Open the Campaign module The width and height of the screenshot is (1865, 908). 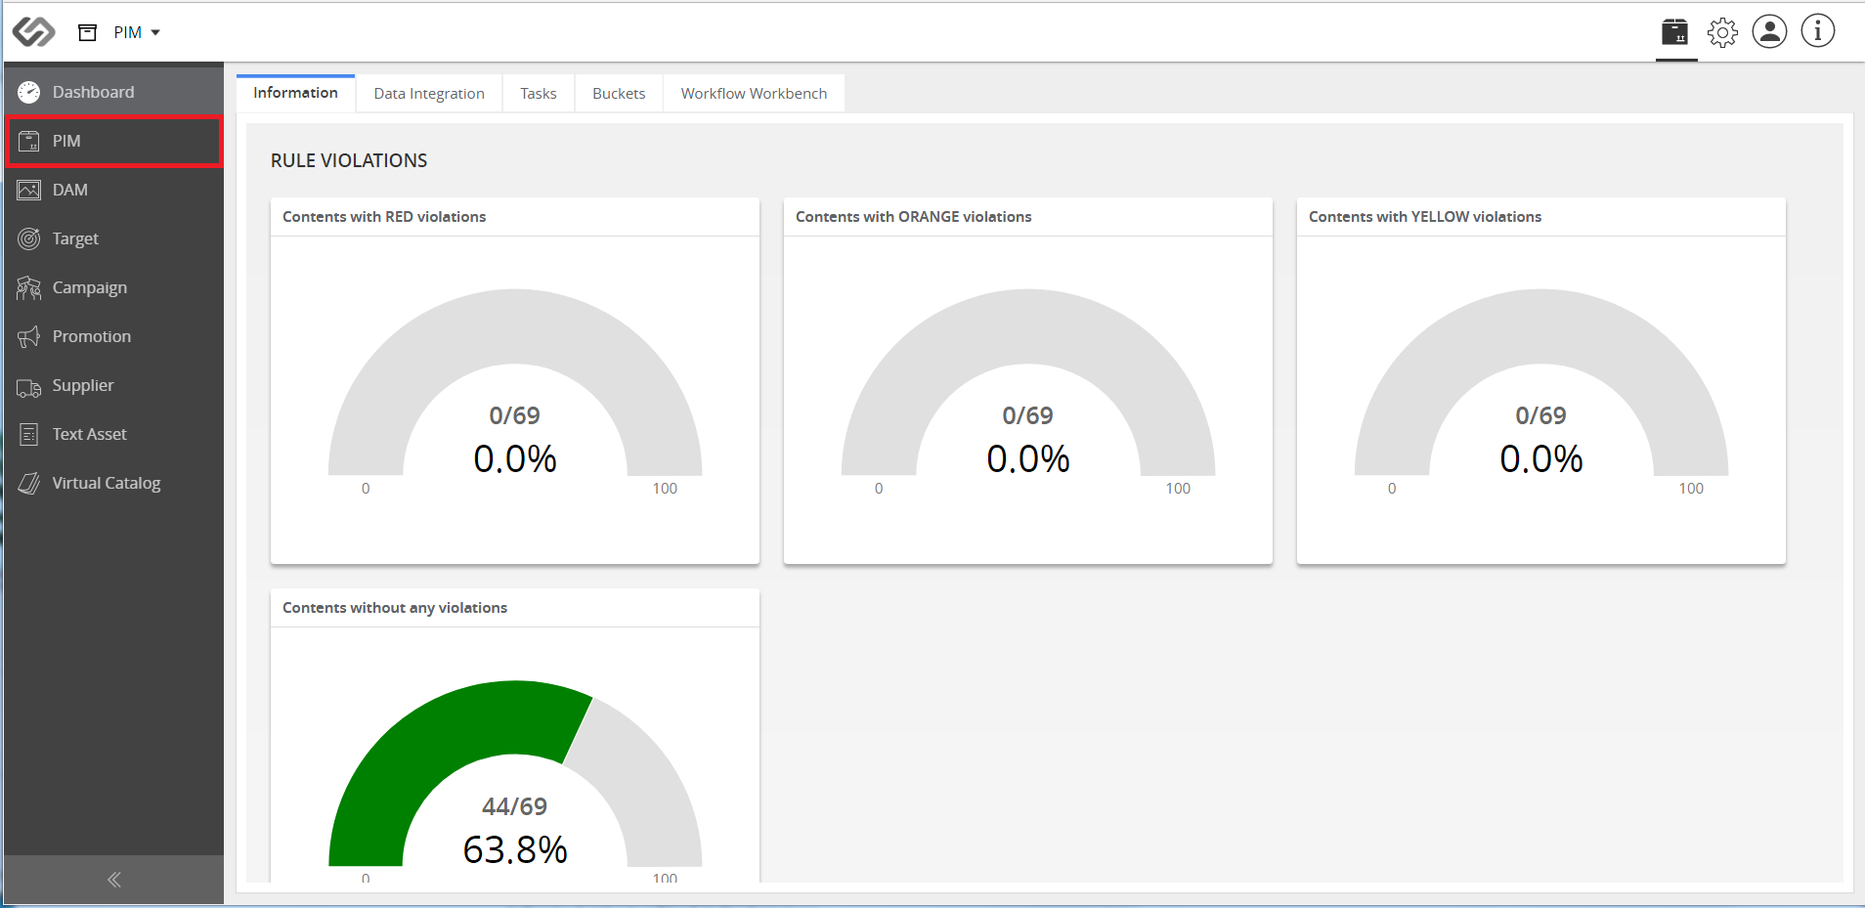point(113,287)
